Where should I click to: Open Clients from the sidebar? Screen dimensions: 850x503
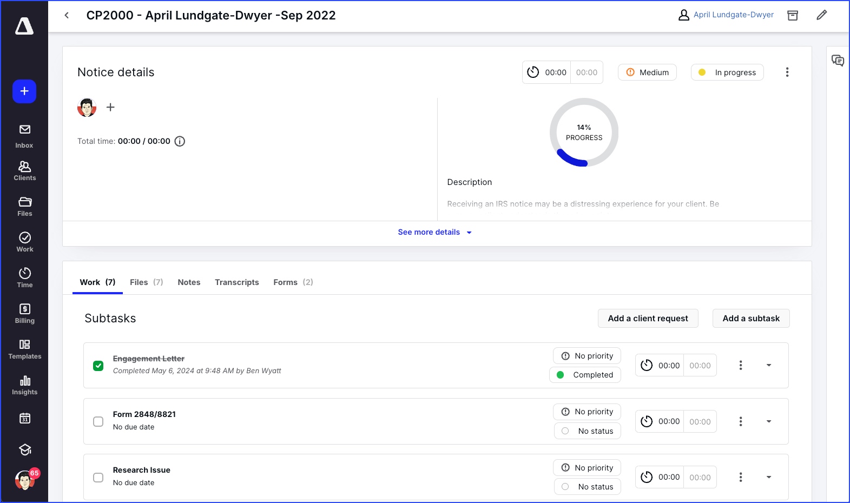click(24, 171)
